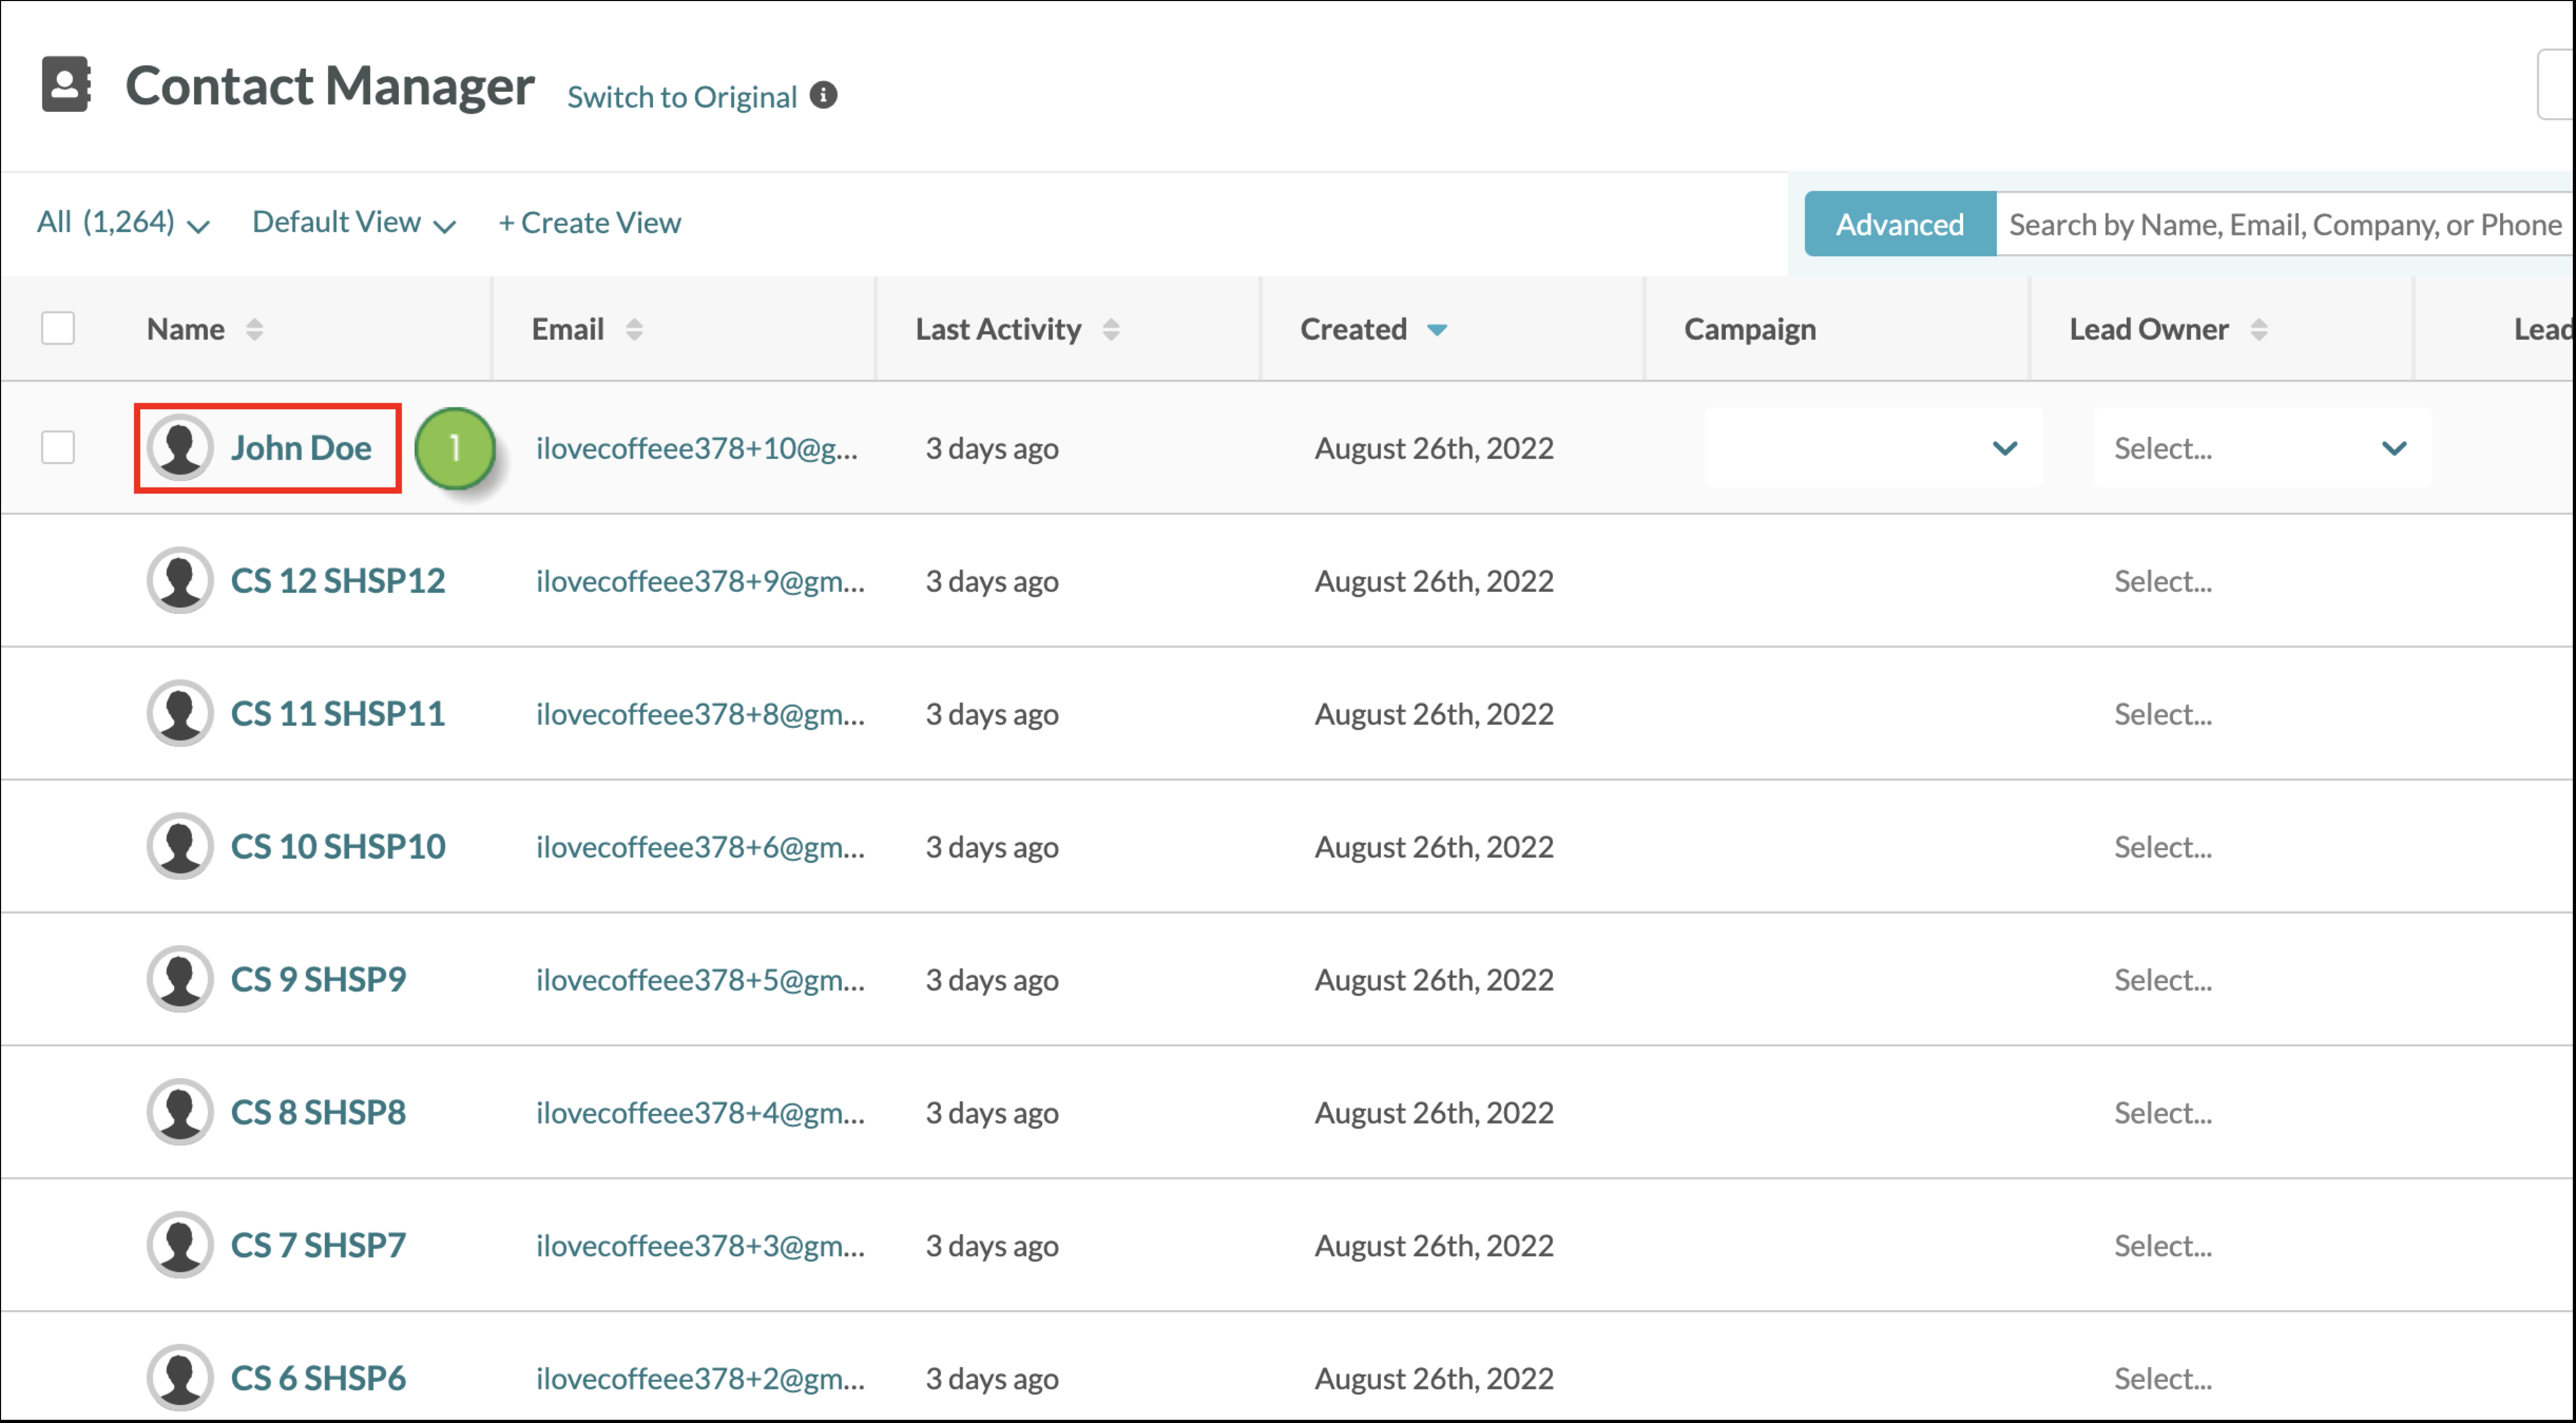Click the CS 11 SHSP11 avatar icon

(180, 714)
